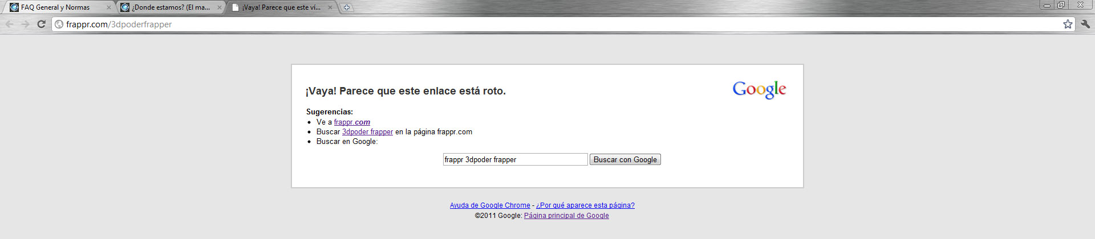The height and width of the screenshot is (239, 1095).
Task: Open the Chrome wrench menu
Action: click(1085, 24)
